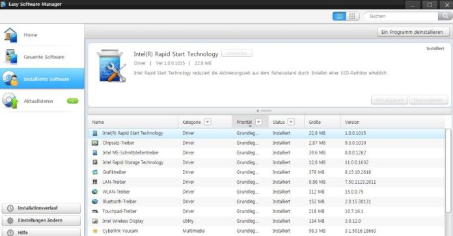This screenshot has width=453, height=236.
Task: Click the list vertical scrollbar
Action: coord(448,171)
